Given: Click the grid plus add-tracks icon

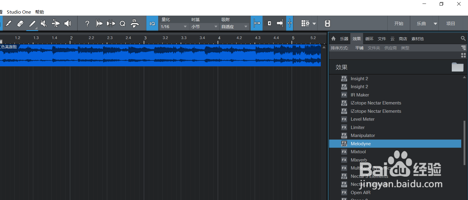Looking at the screenshot, I should [x=305, y=23].
